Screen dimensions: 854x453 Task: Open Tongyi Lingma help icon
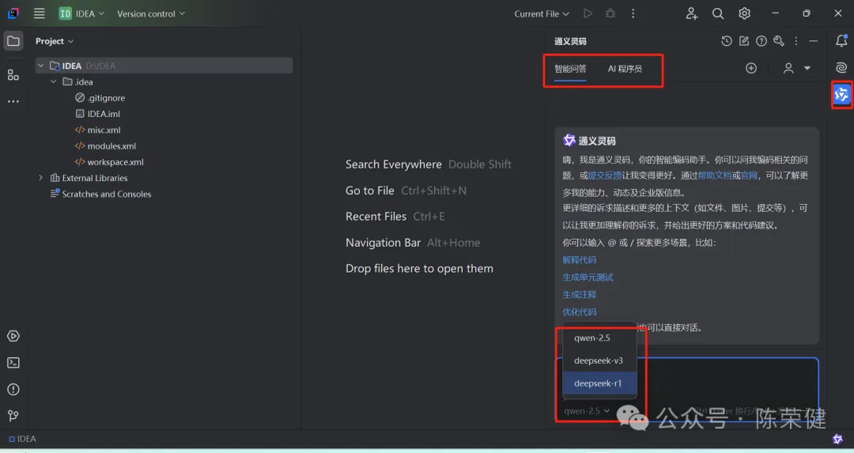761,41
